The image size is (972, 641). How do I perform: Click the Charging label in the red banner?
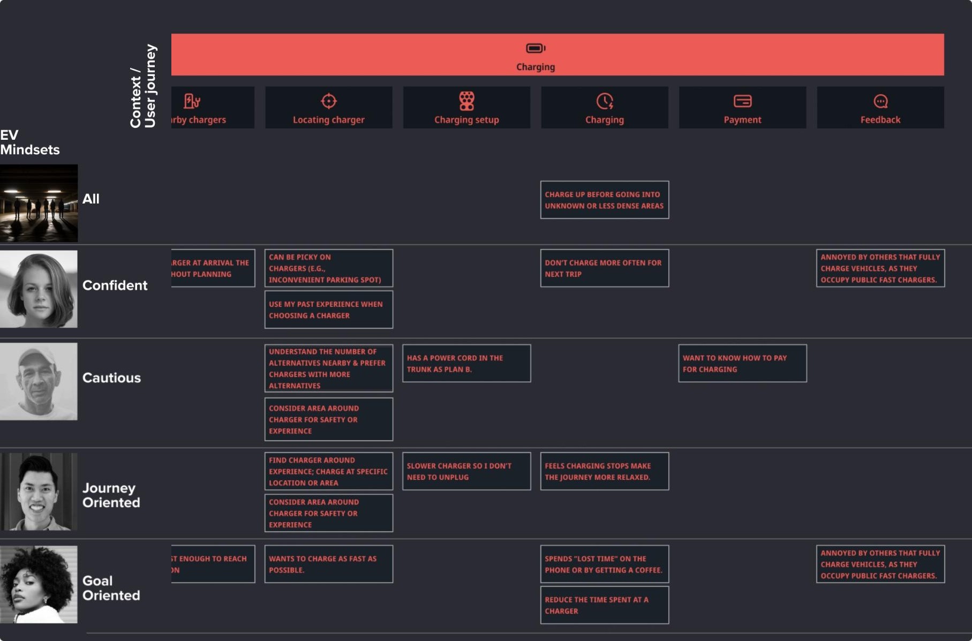pos(536,67)
